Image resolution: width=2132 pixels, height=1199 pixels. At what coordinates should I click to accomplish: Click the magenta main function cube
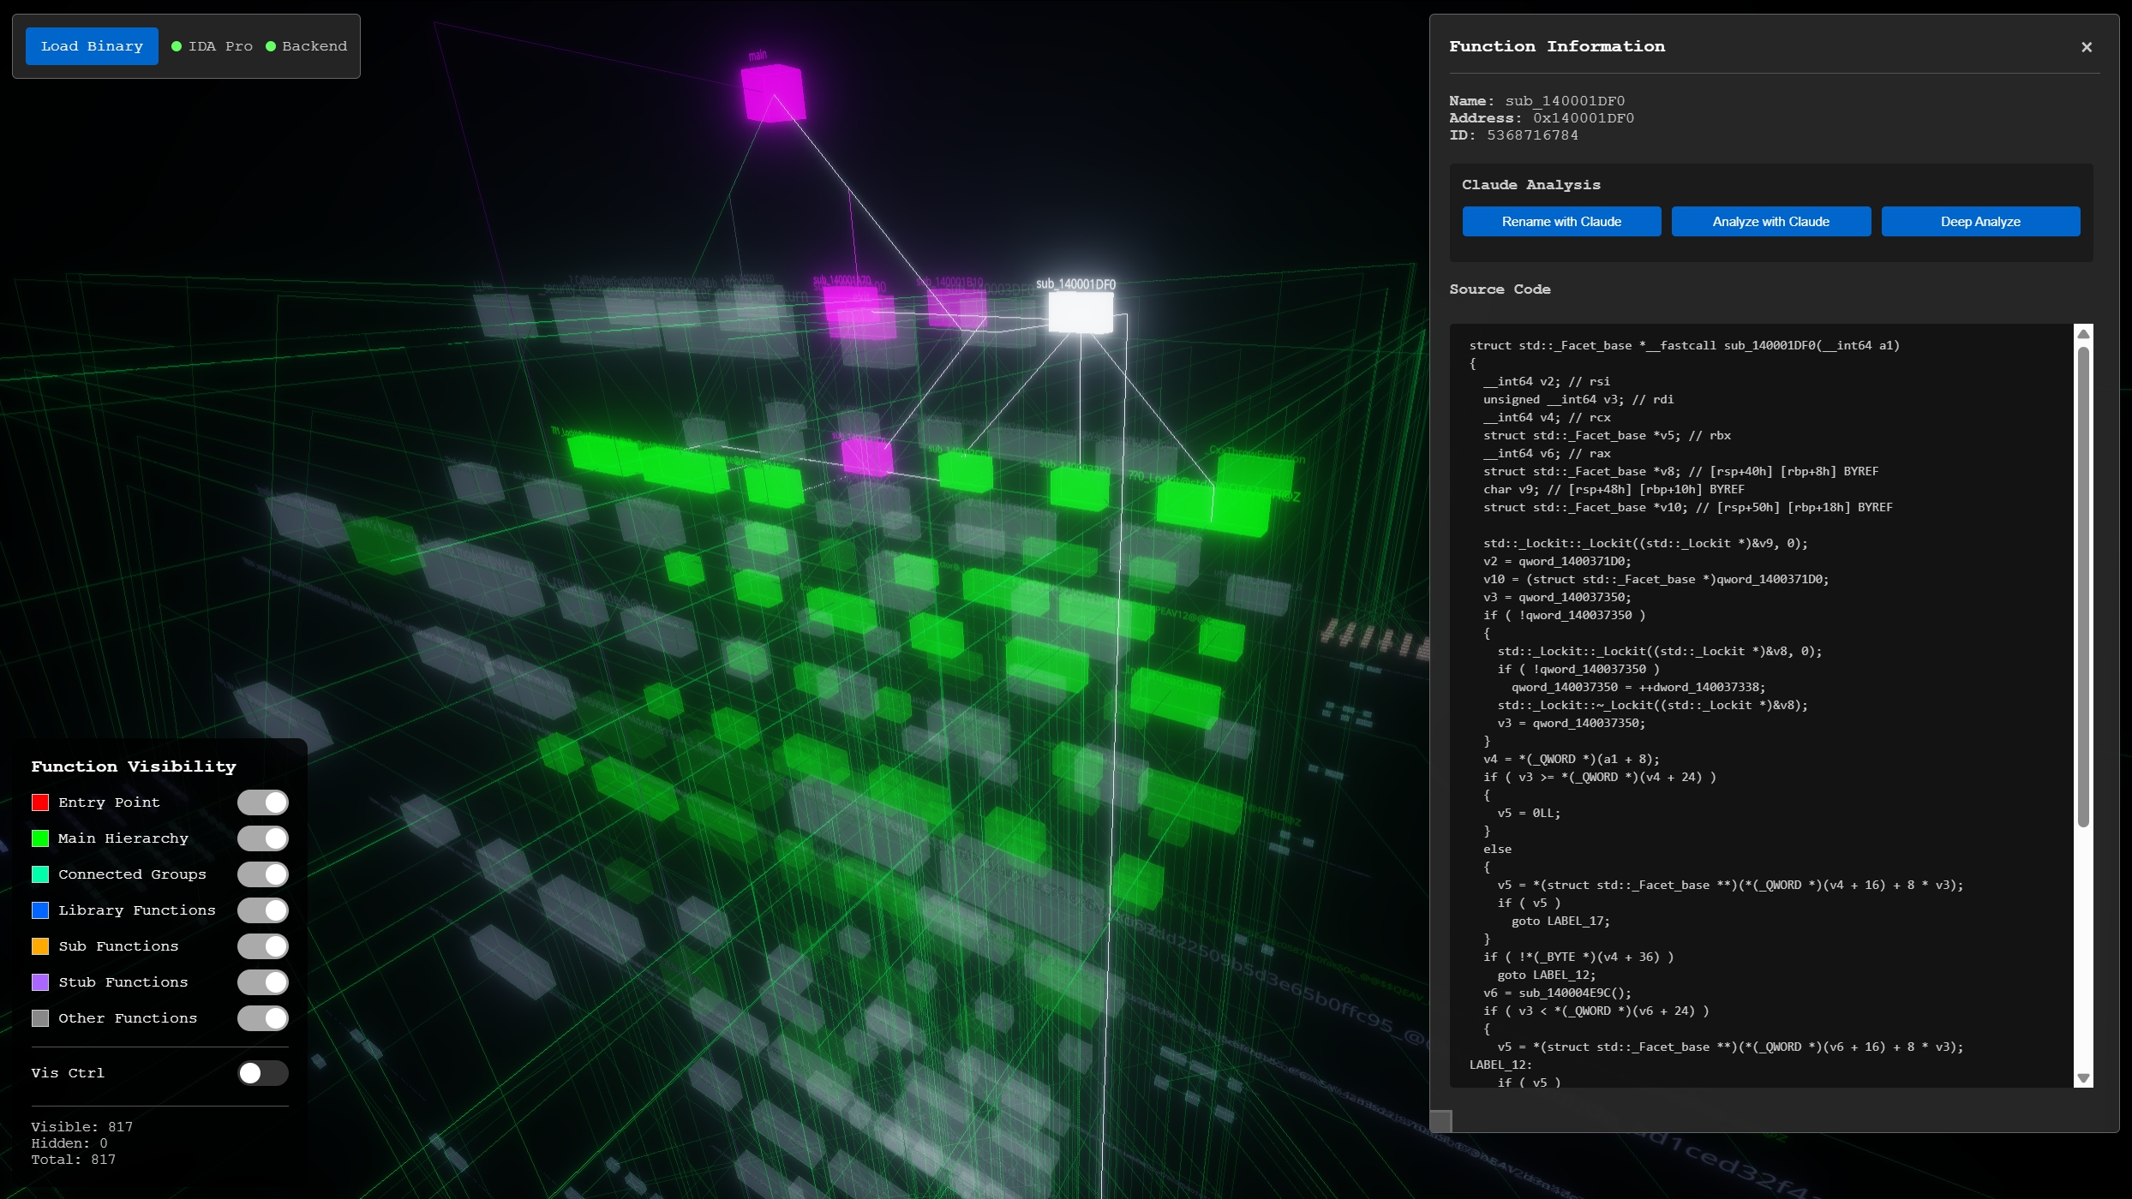point(773,94)
